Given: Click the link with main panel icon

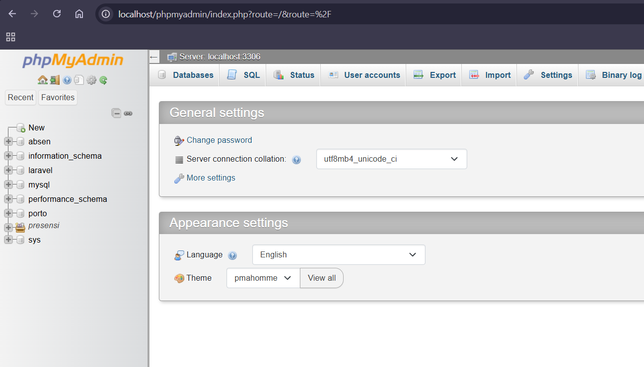Looking at the screenshot, I should click(x=128, y=113).
